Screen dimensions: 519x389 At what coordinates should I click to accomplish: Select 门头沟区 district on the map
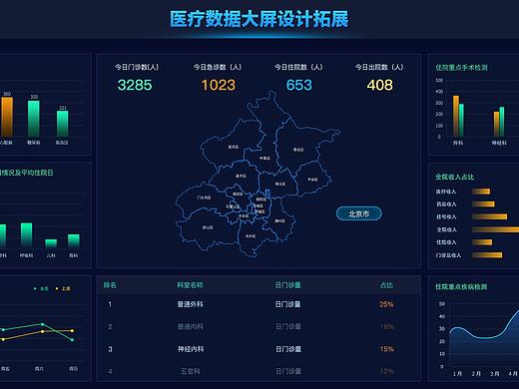point(204,197)
